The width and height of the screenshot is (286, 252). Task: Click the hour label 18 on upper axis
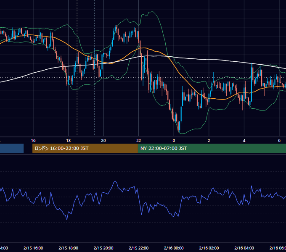coord(69,141)
